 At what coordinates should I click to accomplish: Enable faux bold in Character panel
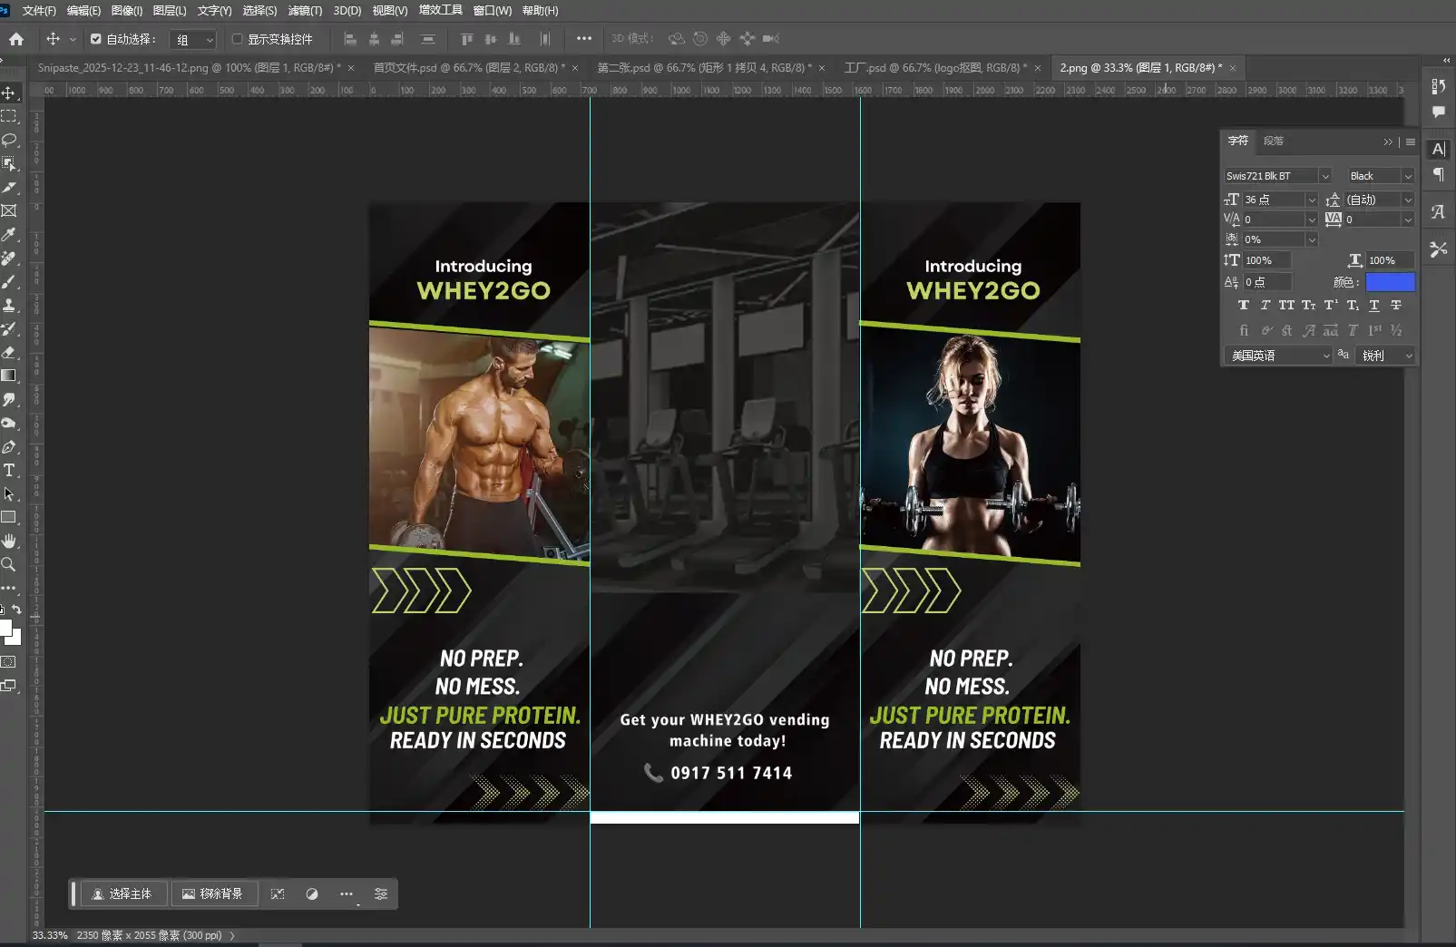pyautogui.click(x=1243, y=305)
